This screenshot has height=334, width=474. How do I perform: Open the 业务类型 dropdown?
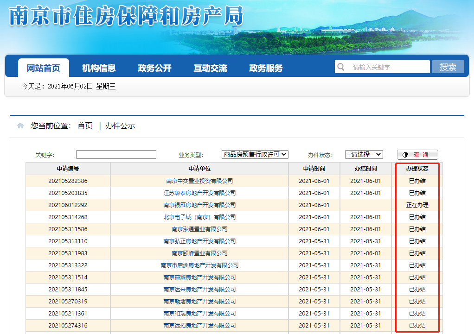tap(255, 154)
